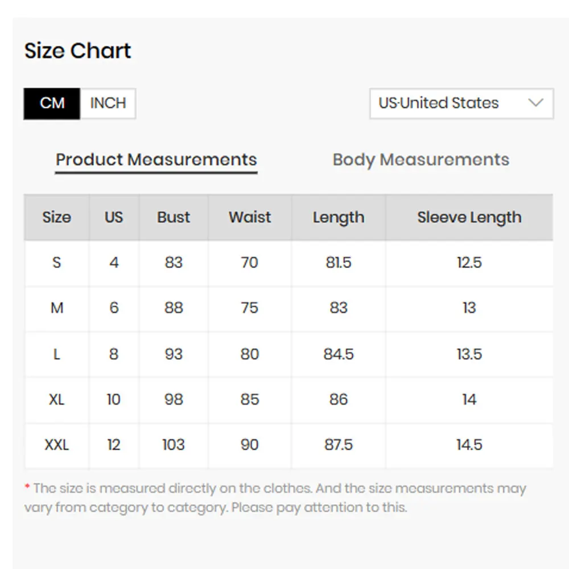Image resolution: width=569 pixels, height=569 pixels.
Task: Select the Body Measurements tab
Action: tap(421, 160)
